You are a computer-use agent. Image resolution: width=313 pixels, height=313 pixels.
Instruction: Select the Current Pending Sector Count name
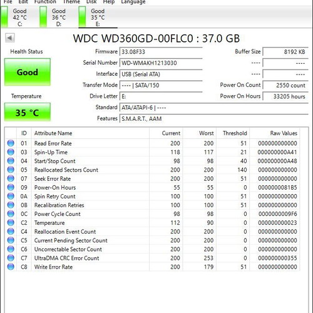tap(71, 240)
